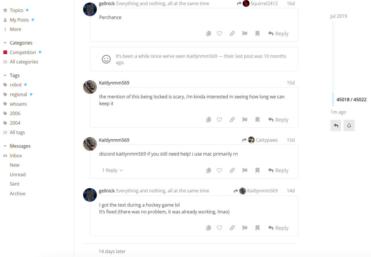This screenshot has width=371, height=257.
Task: Open gellnick's avatar on hockey post
Action: click(90, 195)
